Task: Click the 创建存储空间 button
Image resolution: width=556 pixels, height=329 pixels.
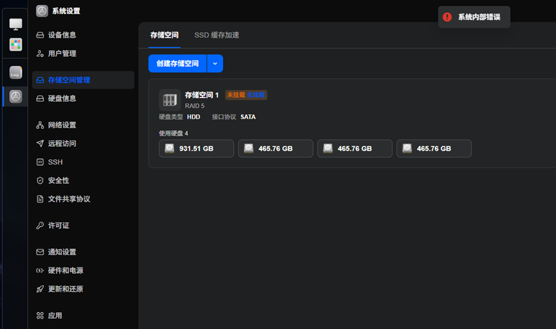Action: point(177,63)
